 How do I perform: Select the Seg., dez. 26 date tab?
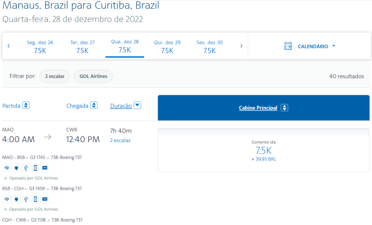pyautogui.click(x=40, y=47)
